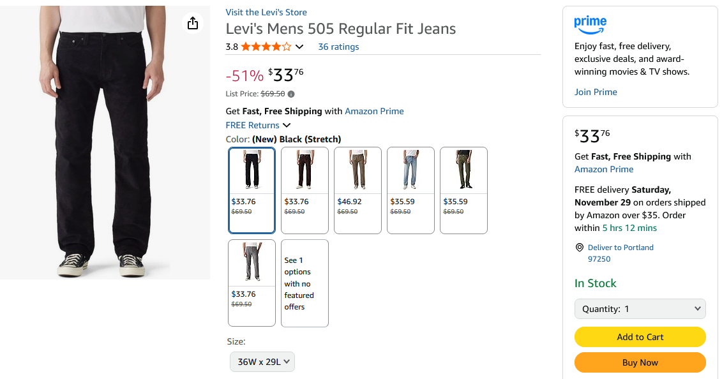
Task: Click the share icon on product image
Action: (193, 22)
